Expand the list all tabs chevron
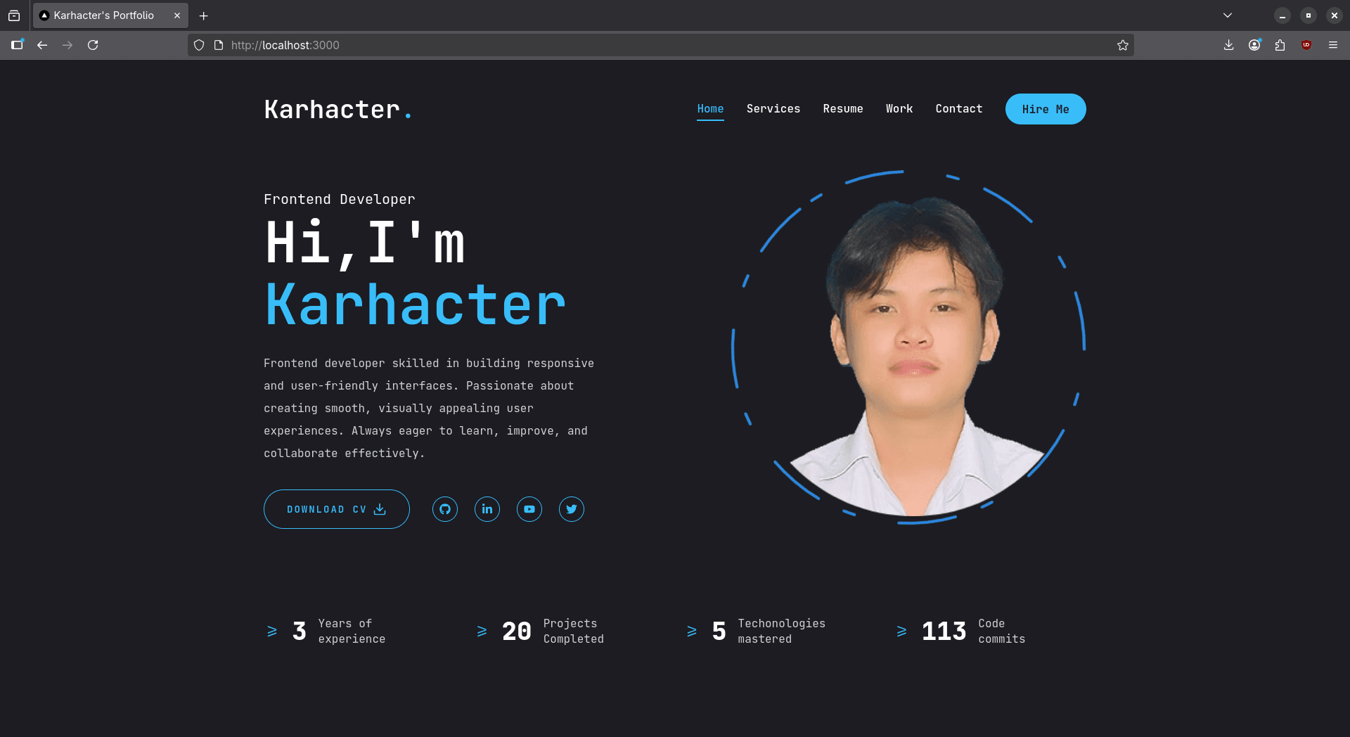The width and height of the screenshot is (1350, 737). coord(1228,15)
